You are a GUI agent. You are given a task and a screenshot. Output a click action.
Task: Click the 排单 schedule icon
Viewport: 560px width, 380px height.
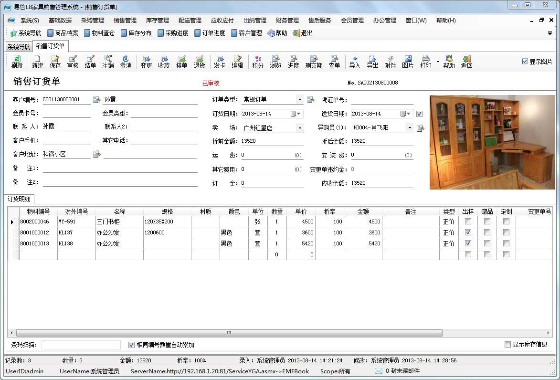pyautogui.click(x=181, y=62)
